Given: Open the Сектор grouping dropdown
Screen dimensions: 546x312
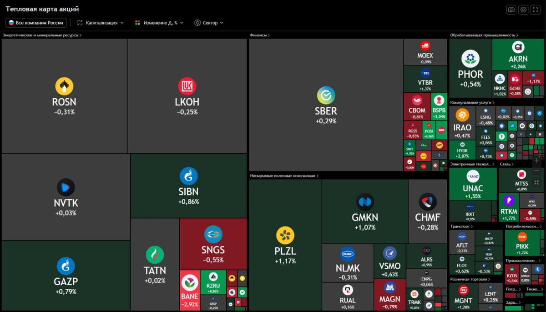Looking at the screenshot, I should click(209, 23).
